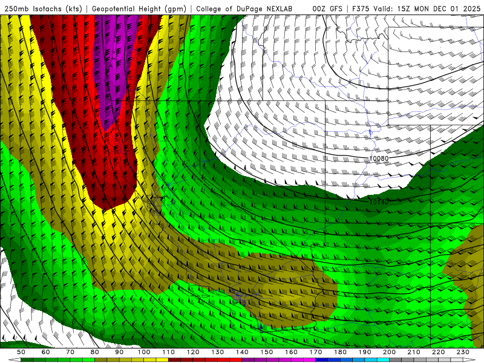Viewport: 484px width, 363px height.
Task: Click the 10140 height contour label
Action: [x=379, y=202]
